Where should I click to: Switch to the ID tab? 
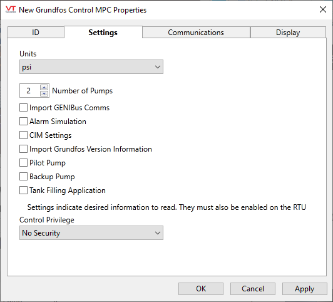click(36, 33)
